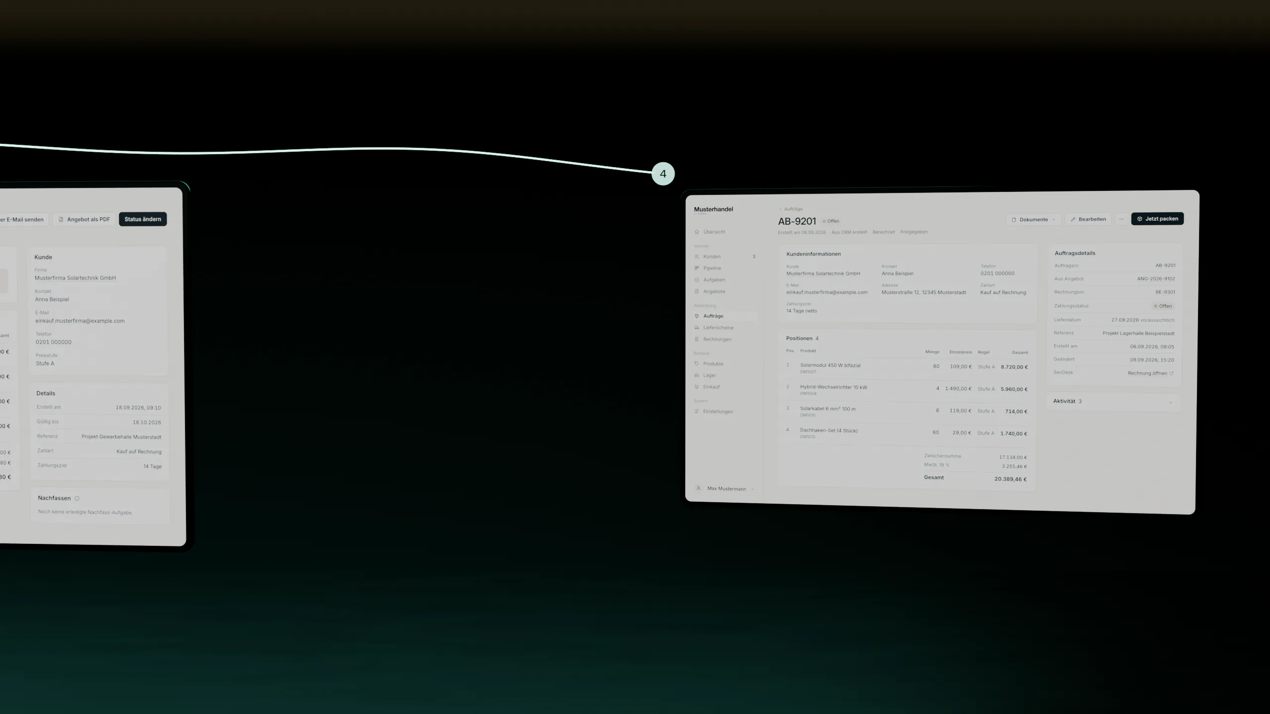Select the Solarkabel 6 mm² 100 m row
Screen dimensions: 1270x714
coord(907,412)
